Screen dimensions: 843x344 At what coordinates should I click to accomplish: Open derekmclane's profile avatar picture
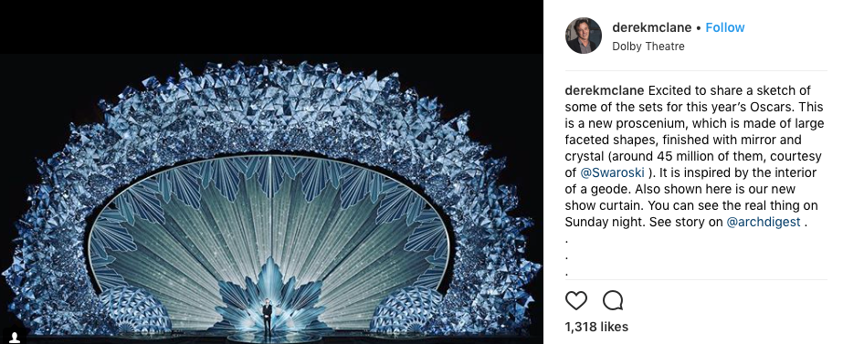[584, 36]
